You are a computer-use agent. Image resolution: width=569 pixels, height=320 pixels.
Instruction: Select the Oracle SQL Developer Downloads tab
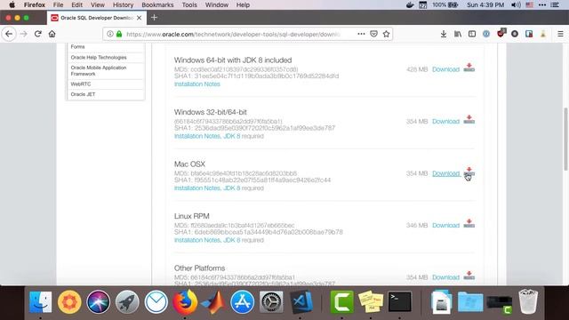(97, 18)
